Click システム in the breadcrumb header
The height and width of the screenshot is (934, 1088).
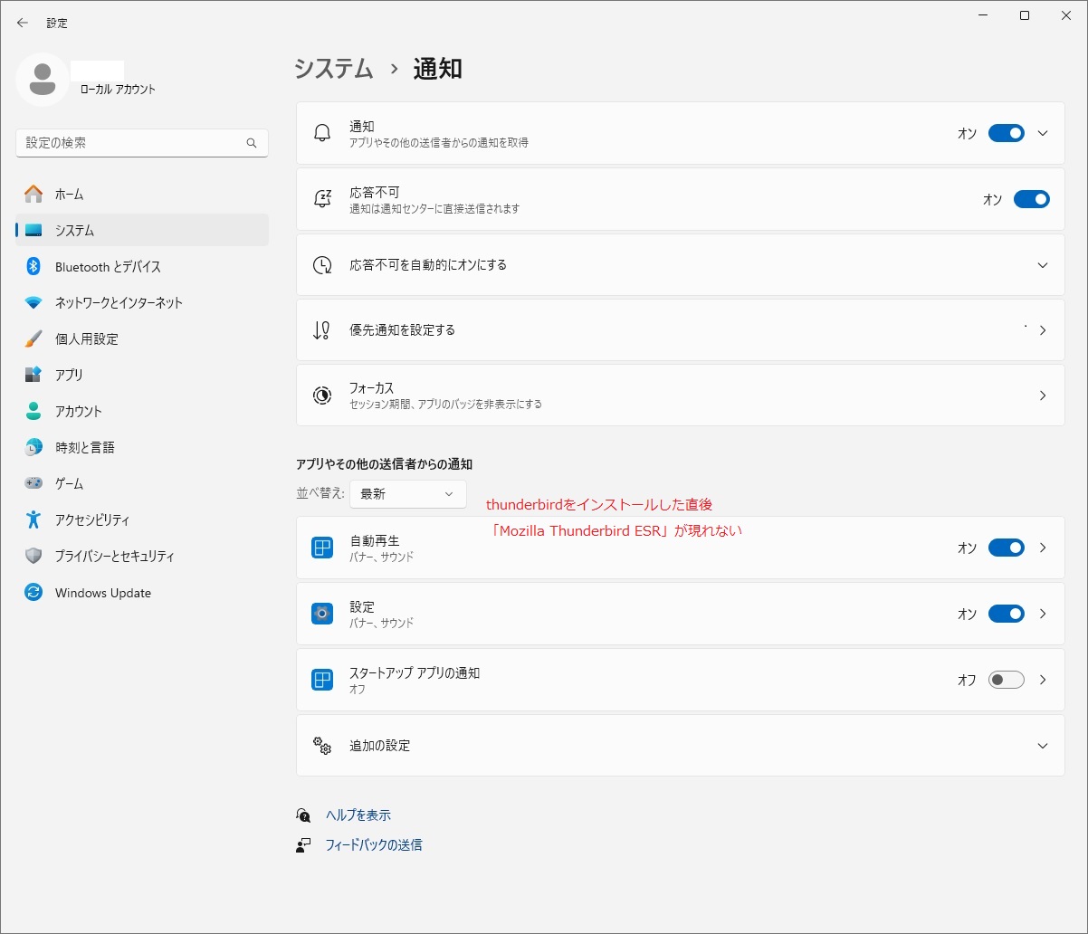333,69
